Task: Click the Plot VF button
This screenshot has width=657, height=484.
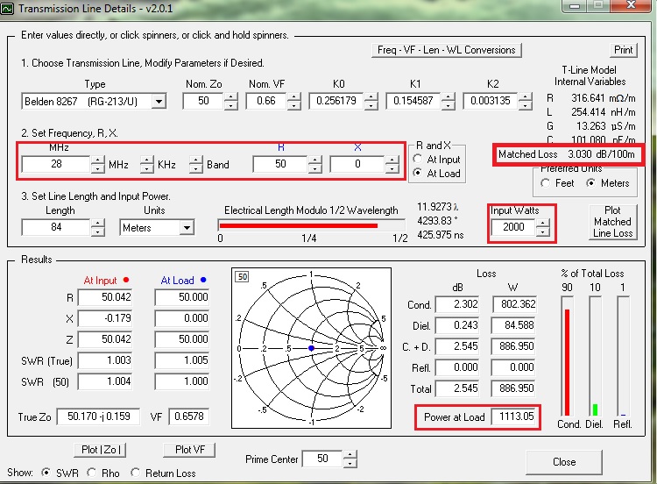Action: pyautogui.click(x=189, y=450)
